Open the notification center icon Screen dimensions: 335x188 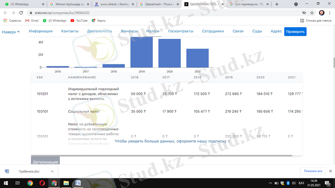tap(327, 183)
